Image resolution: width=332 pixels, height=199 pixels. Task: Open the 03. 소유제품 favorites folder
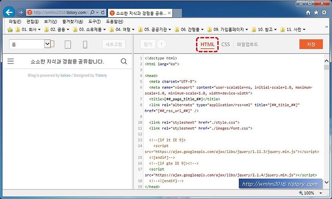pyautogui.click(x=89, y=29)
